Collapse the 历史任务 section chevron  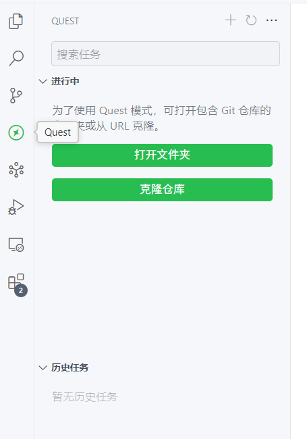point(43,367)
